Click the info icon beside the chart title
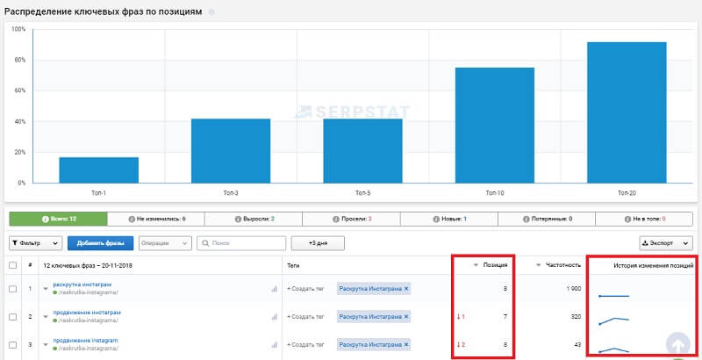 [x=211, y=12]
